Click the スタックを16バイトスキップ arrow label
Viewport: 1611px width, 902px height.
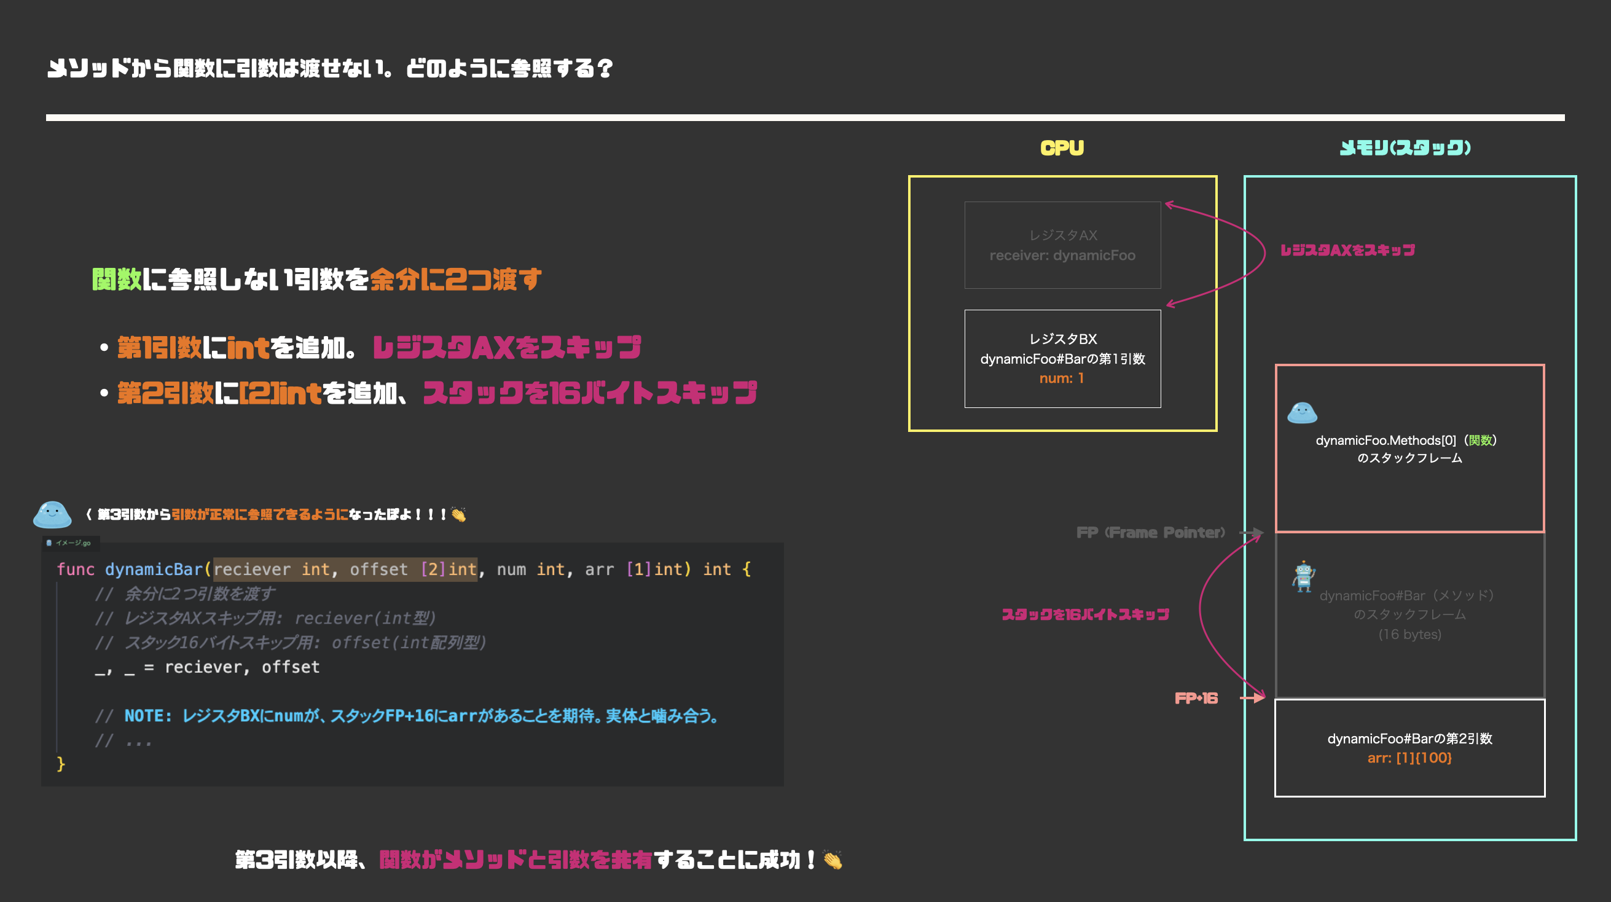pyautogui.click(x=1085, y=614)
